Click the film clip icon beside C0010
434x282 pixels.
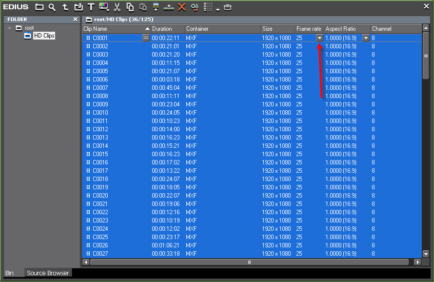pyautogui.click(x=88, y=113)
